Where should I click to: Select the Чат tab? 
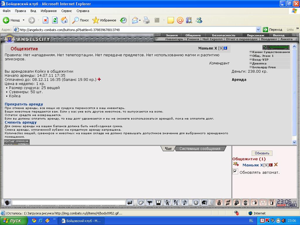(x=168, y=149)
